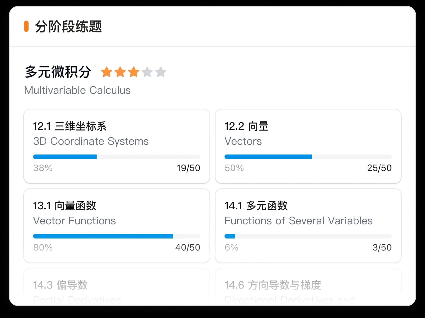Open the 12.1 三维坐标系 practice card

coord(117,146)
